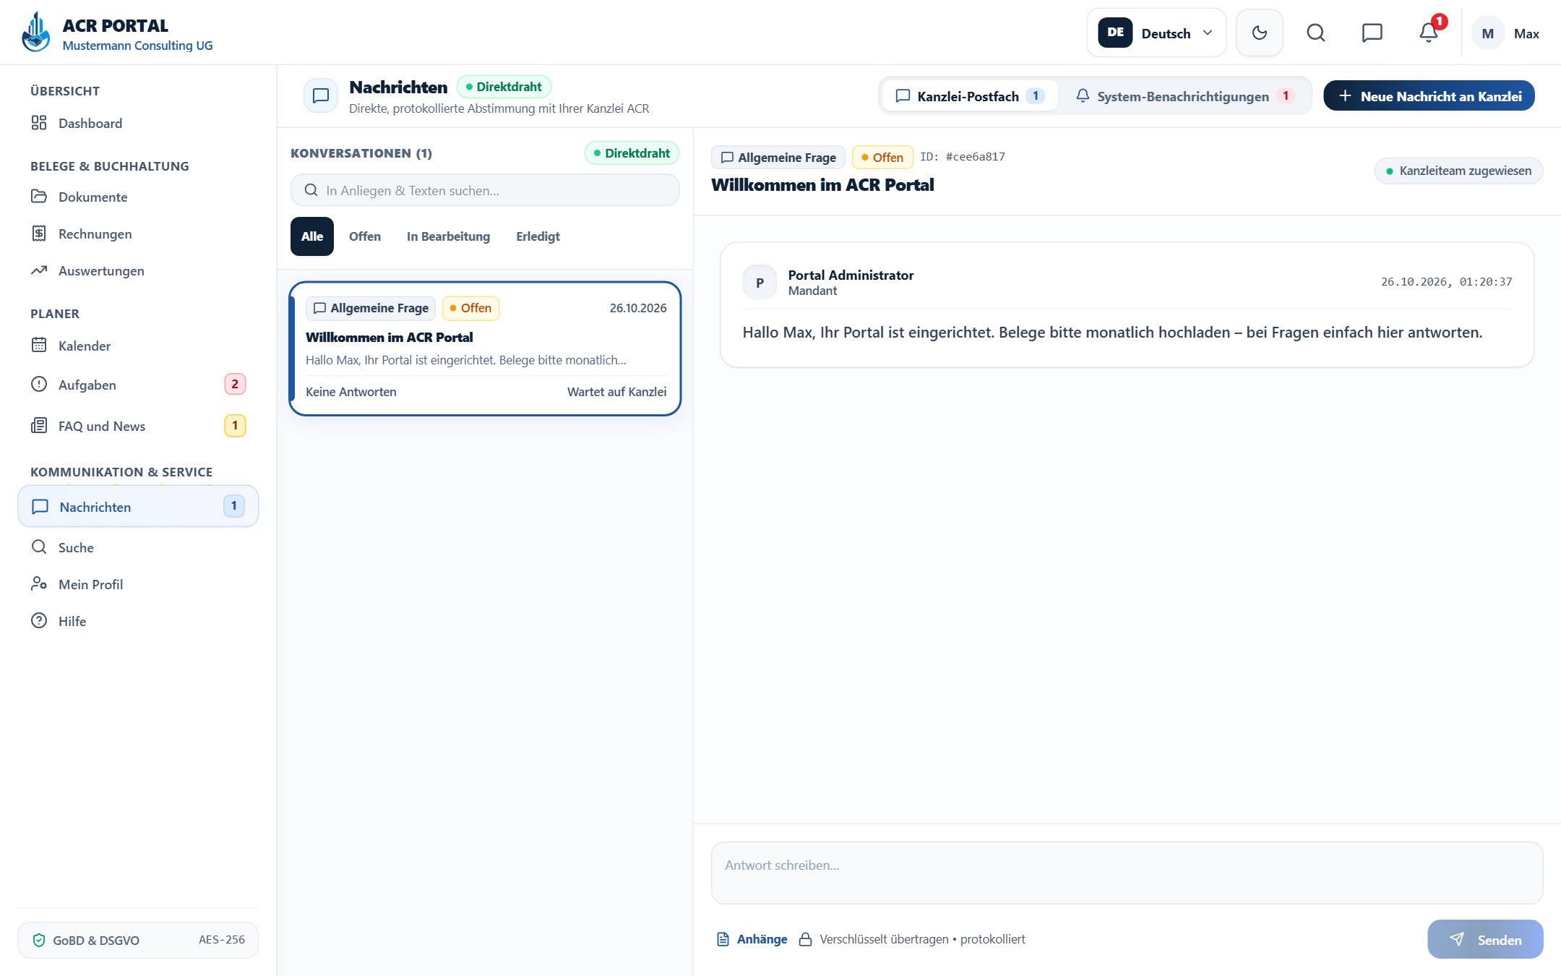
Task: Filter conversations by Erledigt
Action: (x=538, y=236)
